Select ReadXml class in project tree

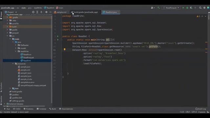pos(27,61)
